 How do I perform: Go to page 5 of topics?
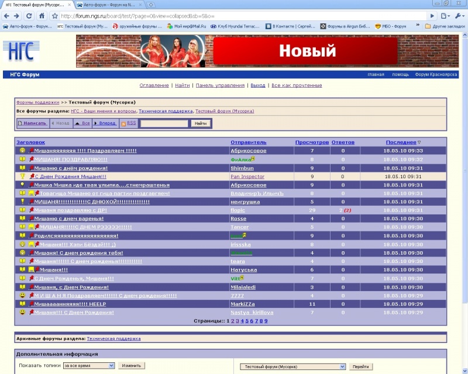tap(247, 321)
